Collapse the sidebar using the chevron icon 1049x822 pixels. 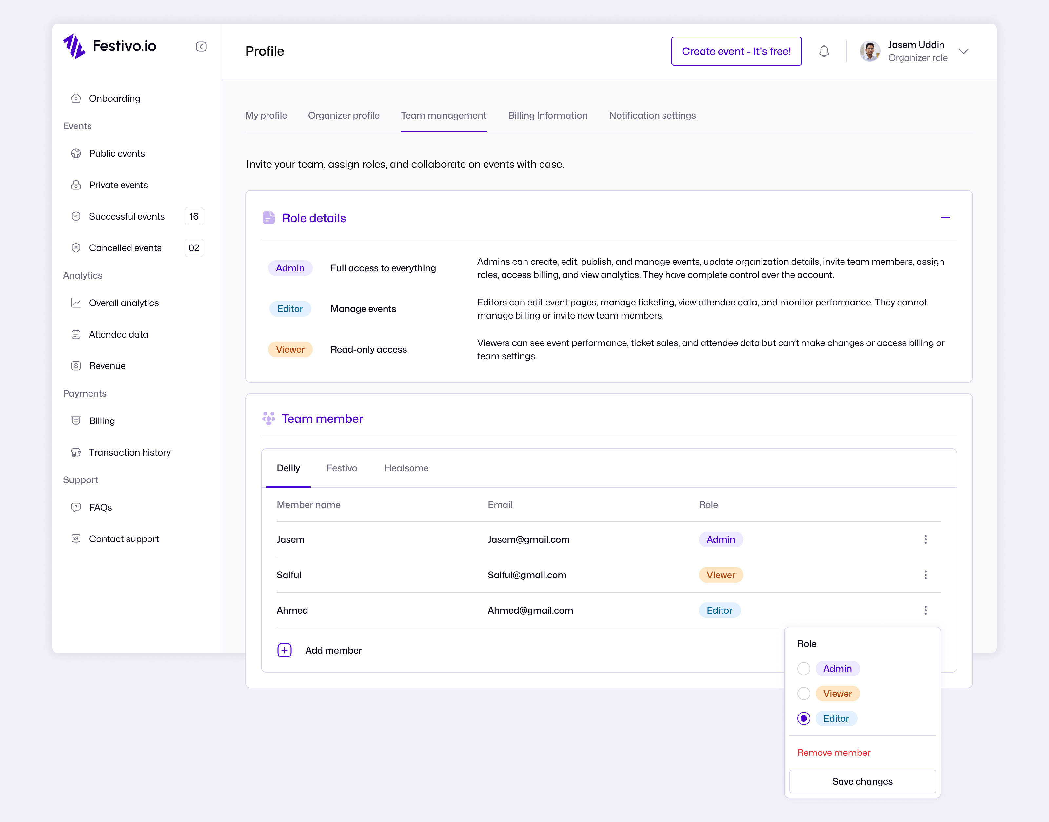(201, 47)
